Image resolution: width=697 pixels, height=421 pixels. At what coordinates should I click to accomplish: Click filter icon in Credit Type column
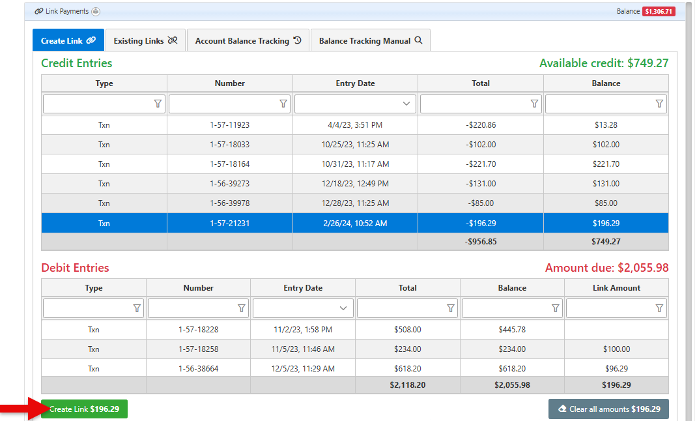(158, 104)
